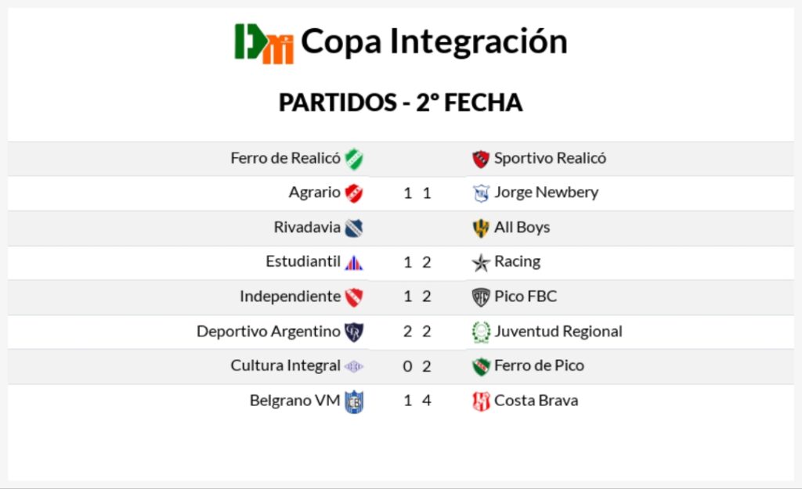Click the Pico FBC team crest
Screen dimensions: 802x489
pyautogui.click(x=481, y=297)
